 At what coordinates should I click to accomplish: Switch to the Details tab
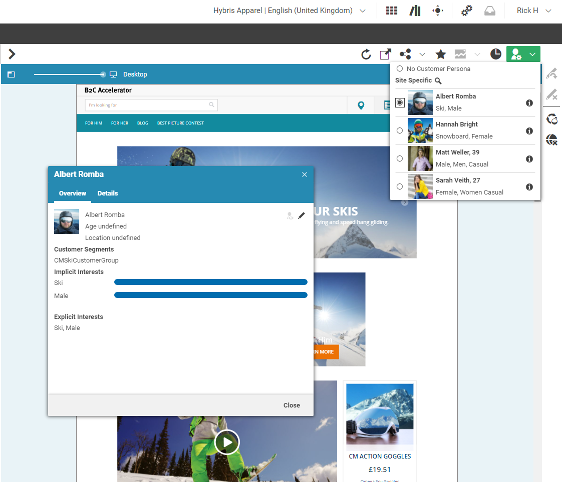click(x=108, y=193)
